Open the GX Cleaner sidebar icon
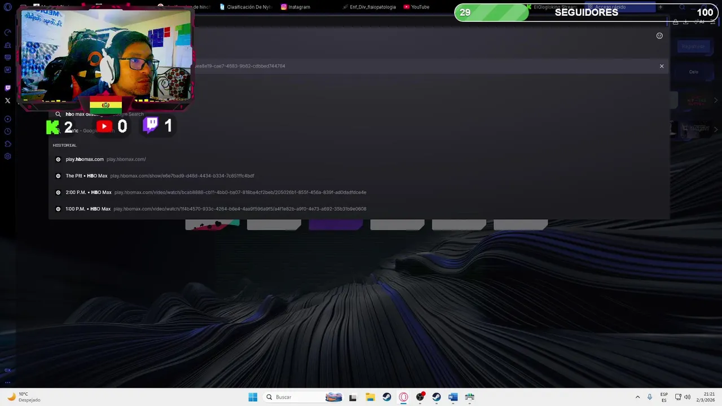 [7, 45]
